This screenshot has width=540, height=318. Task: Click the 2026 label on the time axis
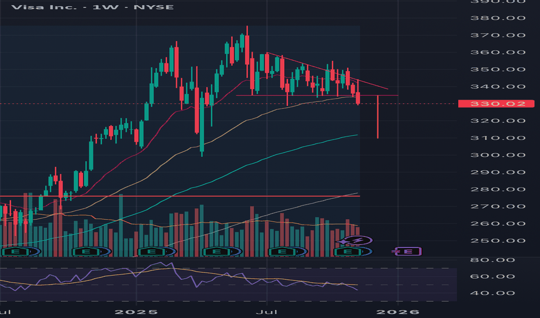[x=398, y=312]
